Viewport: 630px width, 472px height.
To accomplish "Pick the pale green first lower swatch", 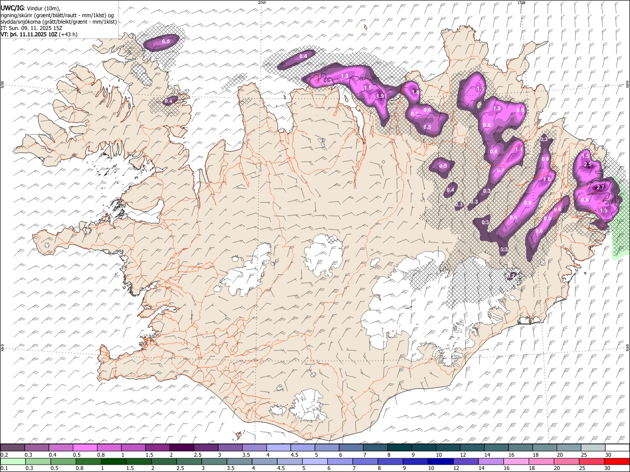I will 13,461.
